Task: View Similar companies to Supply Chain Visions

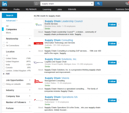Action: tap(47, 86)
